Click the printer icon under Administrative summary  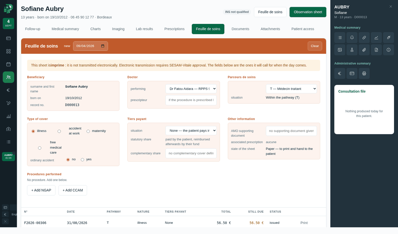pos(364,73)
